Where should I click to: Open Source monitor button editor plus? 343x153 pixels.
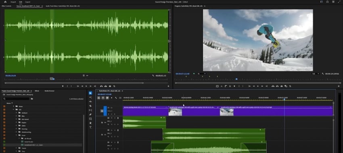pos(168,86)
